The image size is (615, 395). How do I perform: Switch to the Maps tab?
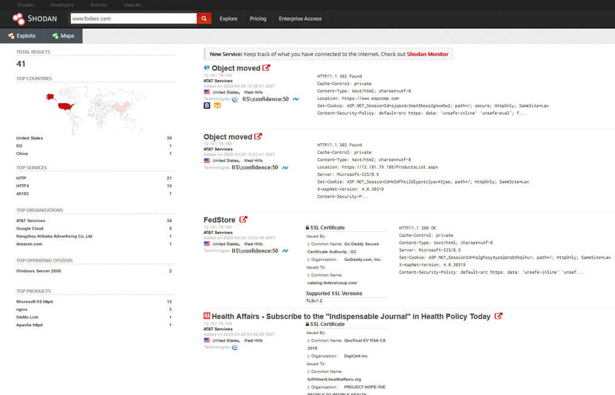[63, 36]
